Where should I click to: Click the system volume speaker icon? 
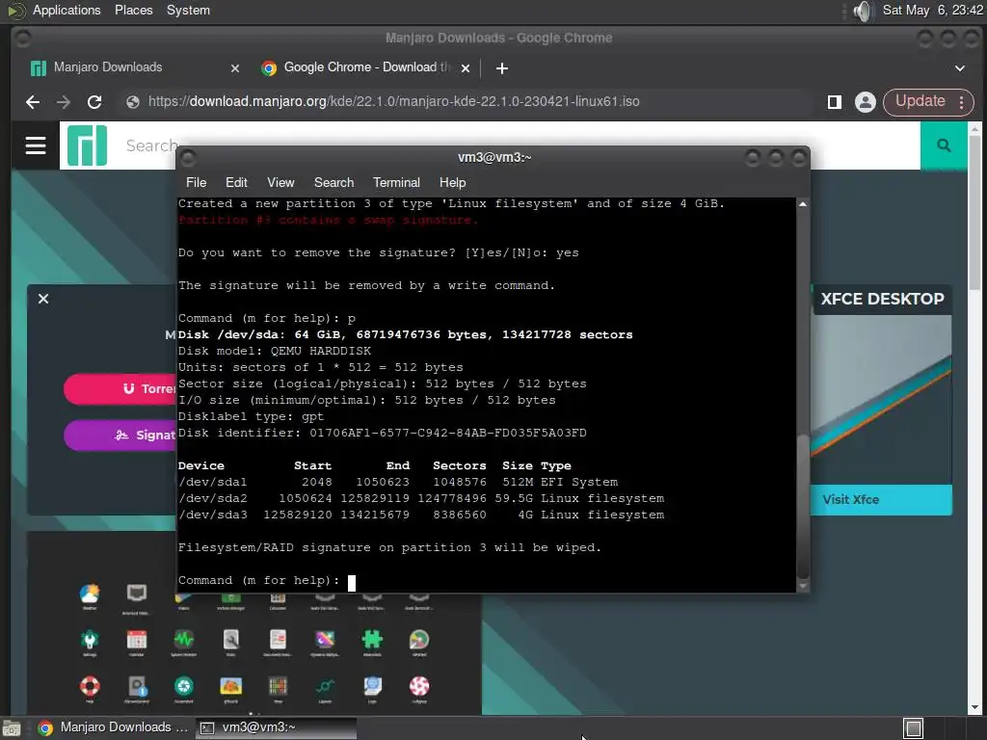(863, 11)
